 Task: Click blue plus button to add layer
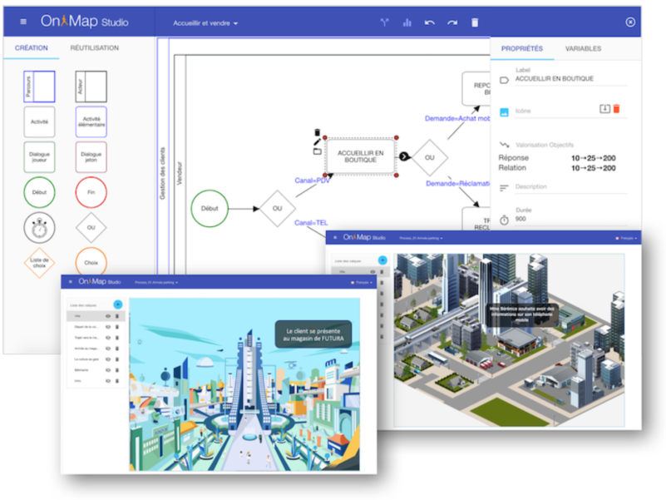117,304
